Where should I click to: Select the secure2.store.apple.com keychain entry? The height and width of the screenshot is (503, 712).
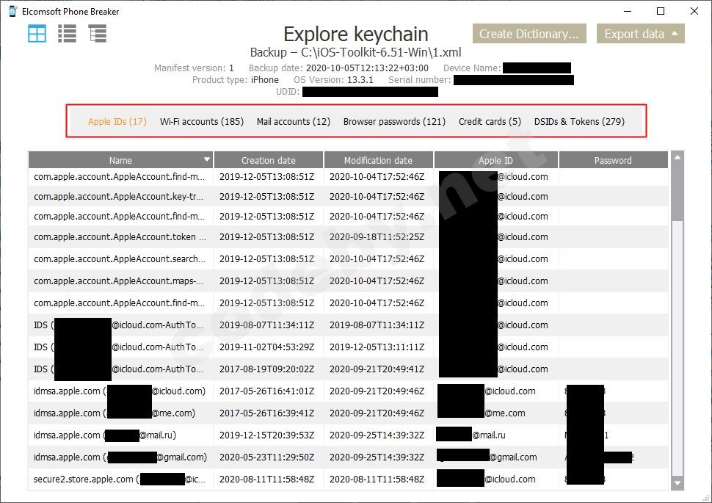pos(120,479)
